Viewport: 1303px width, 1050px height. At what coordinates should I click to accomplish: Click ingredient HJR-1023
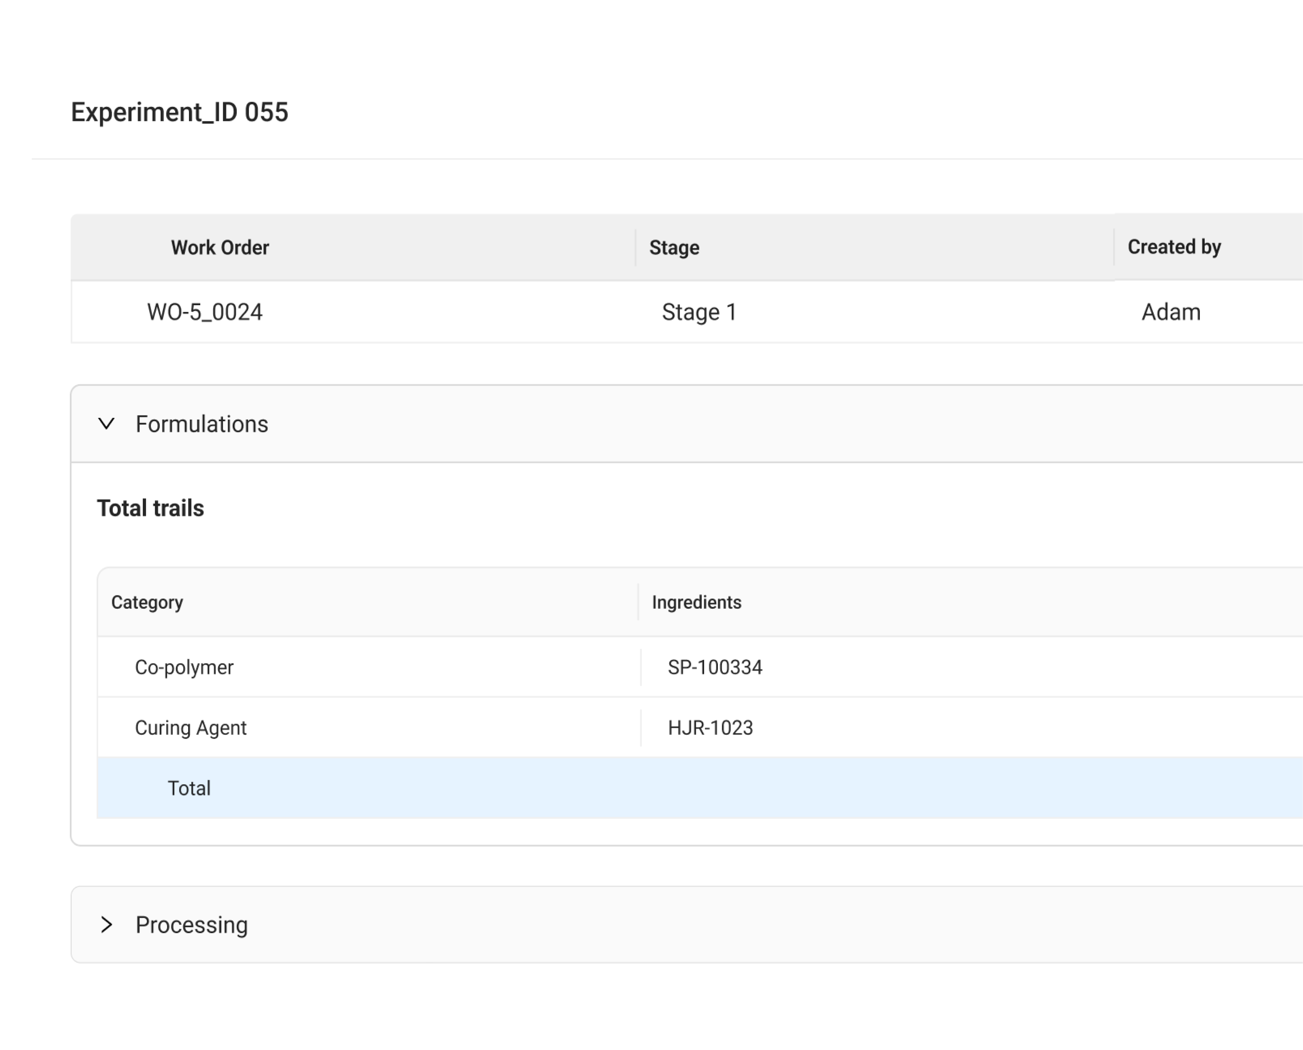click(x=710, y=728)
